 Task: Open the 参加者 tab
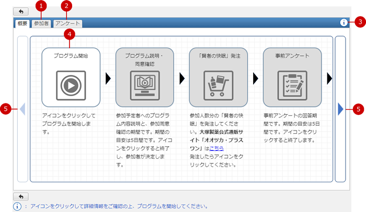(x=41, y=23)
